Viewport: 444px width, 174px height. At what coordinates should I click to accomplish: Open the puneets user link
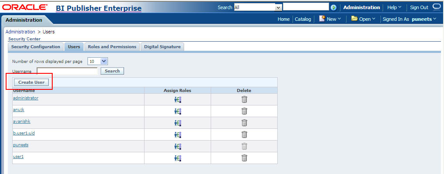click(20, 144)
